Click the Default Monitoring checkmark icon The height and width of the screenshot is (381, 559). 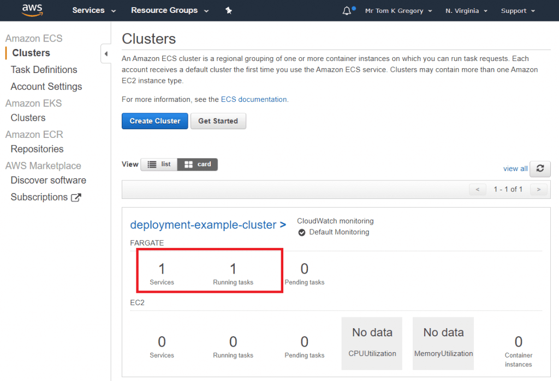(x=302, y=232)
